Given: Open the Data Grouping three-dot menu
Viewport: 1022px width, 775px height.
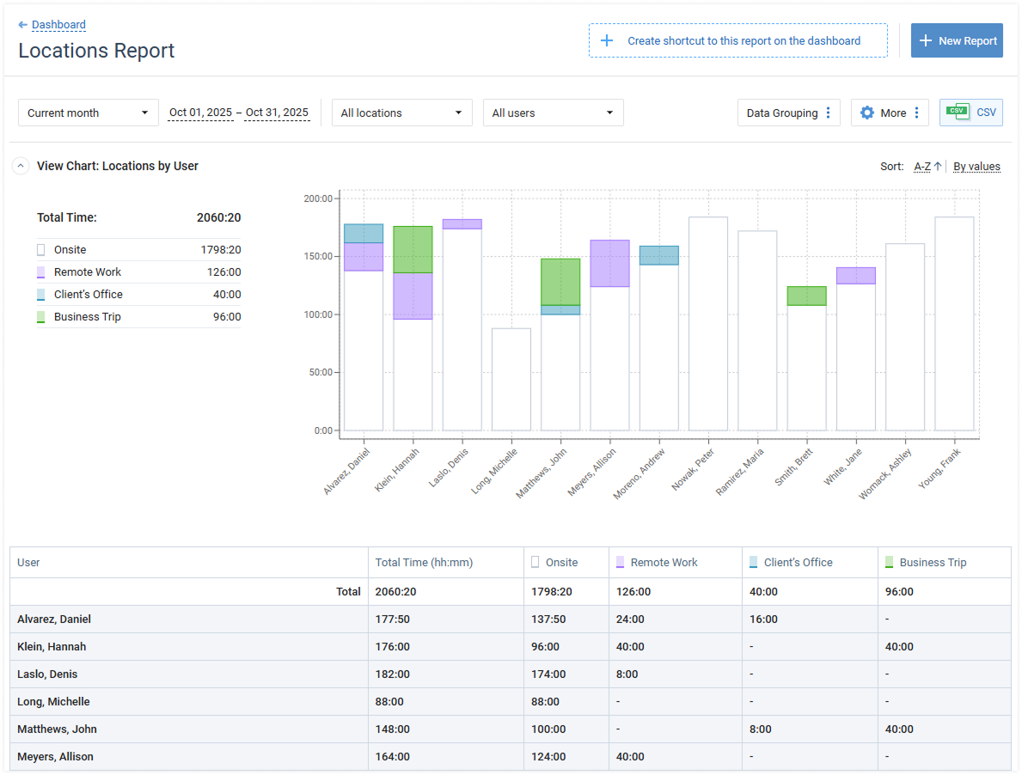Looking at the screenshot, I should click(x=828, y=113).
